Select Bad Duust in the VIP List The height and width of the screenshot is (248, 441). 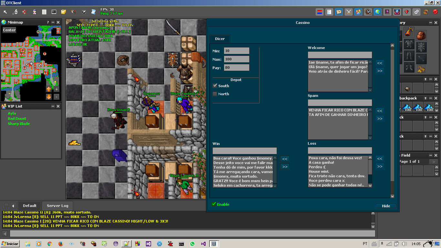tap(17, 119)
